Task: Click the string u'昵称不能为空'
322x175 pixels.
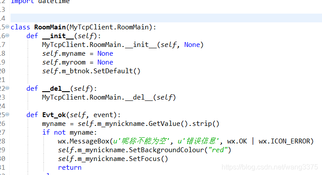Action: [x=141, y=141]
